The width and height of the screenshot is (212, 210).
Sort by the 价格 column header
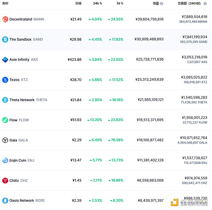pos(78,4)
